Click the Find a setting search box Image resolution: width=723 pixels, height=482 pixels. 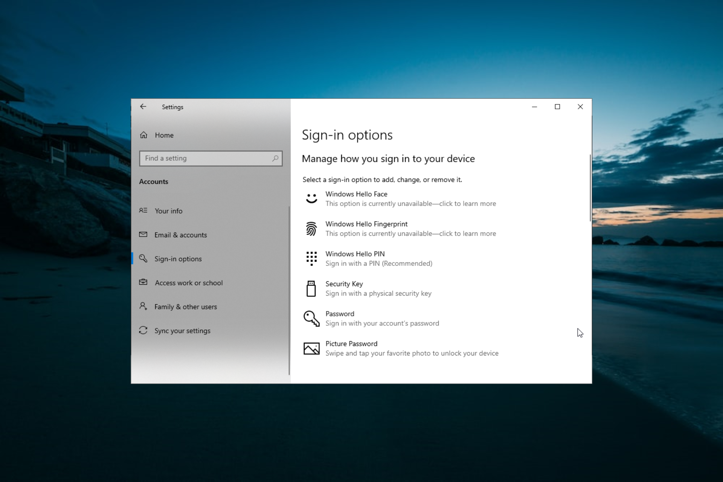(x=211, y=159)
